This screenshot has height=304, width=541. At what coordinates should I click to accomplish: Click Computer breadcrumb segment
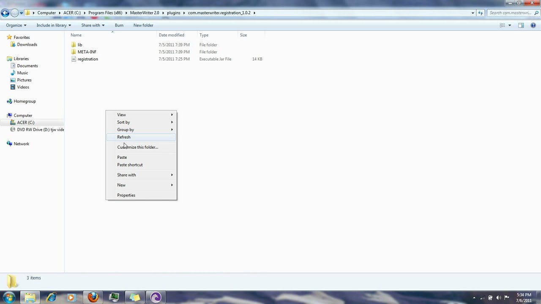[46, 13]
